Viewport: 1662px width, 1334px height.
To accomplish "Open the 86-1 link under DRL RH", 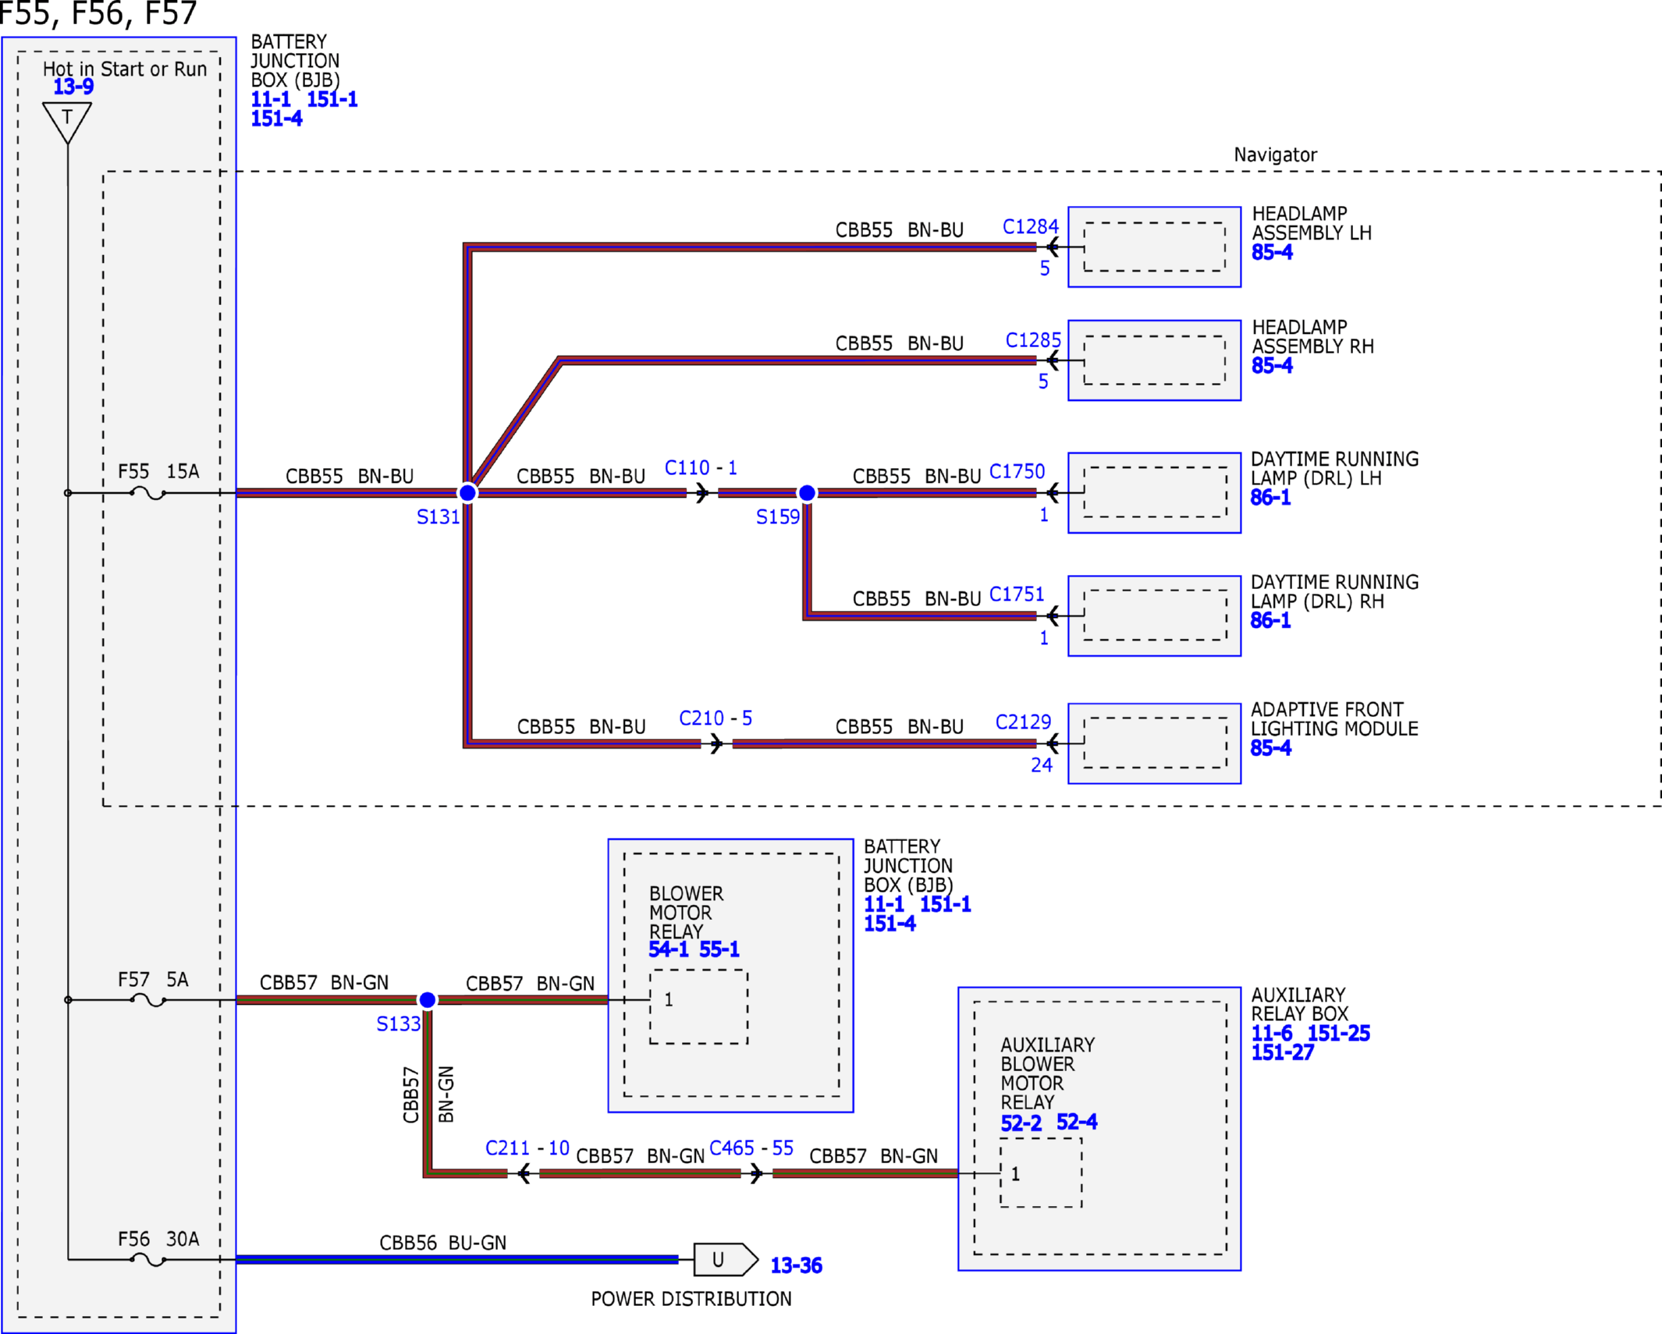I will point(1270,621).
